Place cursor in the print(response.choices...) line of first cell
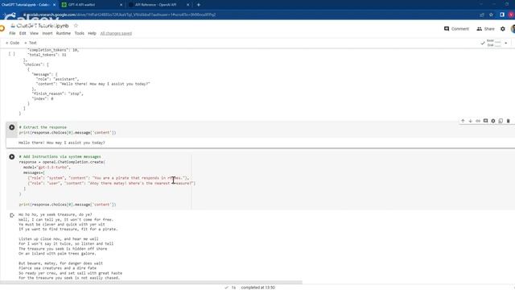Image resolution: width=515 pixels, height=290 pixels. click(68, 132)
